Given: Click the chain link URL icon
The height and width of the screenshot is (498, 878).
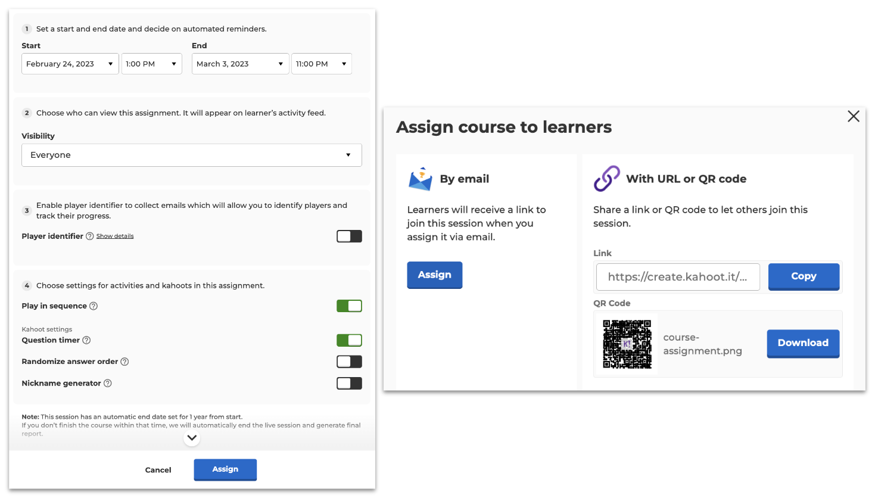Looking at the screenshot, I should (x=607, y=179).
